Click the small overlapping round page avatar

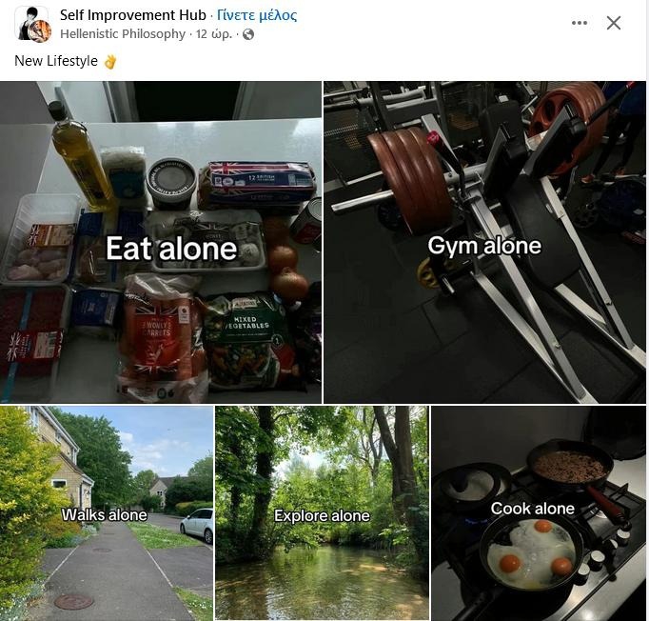click(41, 31)
